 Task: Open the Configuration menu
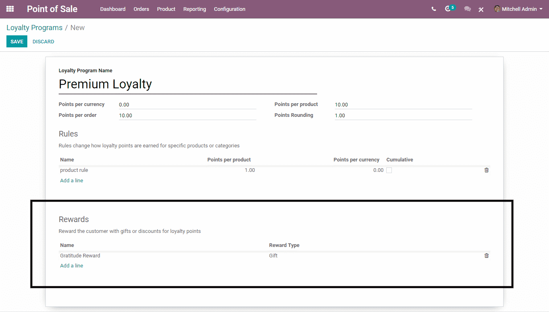point(229,9)
